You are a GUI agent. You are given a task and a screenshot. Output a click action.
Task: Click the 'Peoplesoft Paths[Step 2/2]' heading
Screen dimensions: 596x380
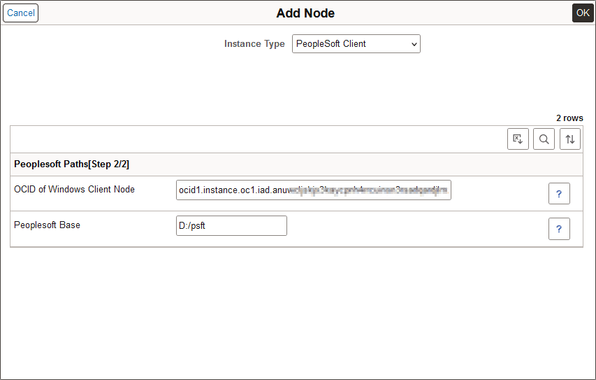pyautogui.click(x=71, y=164)
